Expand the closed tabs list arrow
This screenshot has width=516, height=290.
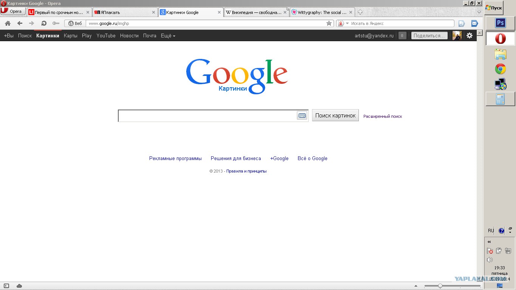pyautogui.click(x=479, y=12)
